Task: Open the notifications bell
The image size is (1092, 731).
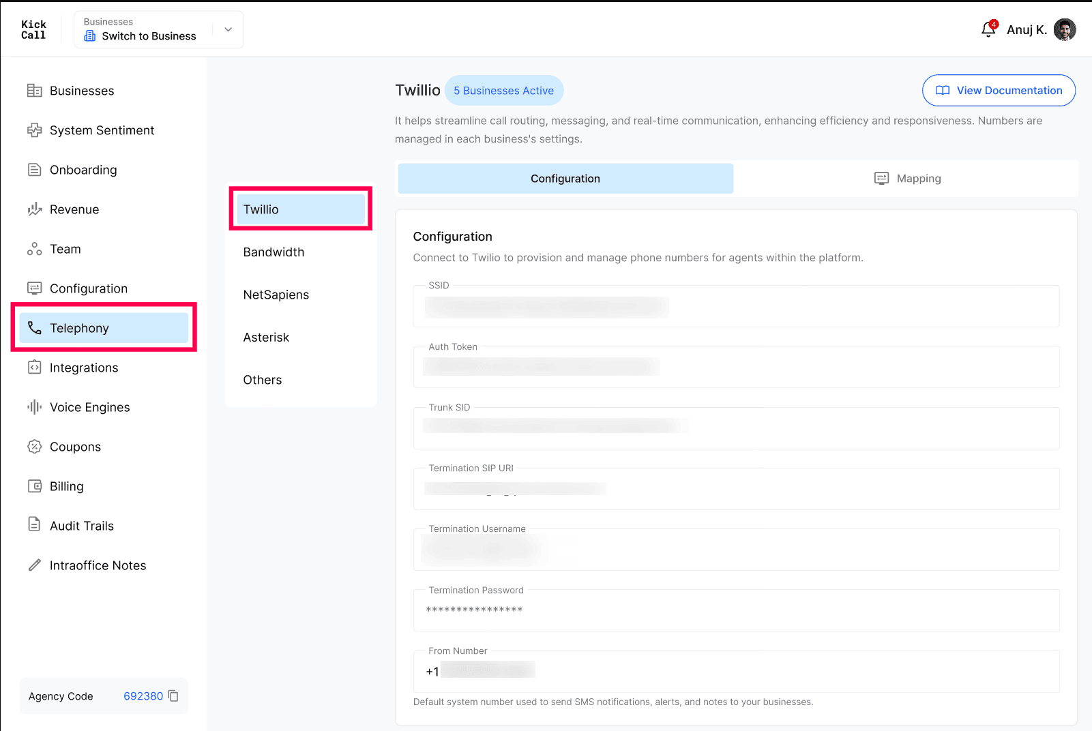Action: tap(988, 29)
